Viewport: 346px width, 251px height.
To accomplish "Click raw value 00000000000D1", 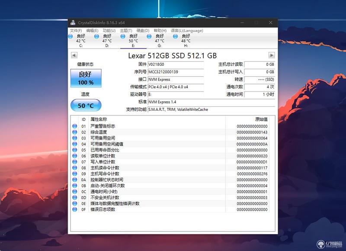I will pyautogui.click(x=252, y=162).
